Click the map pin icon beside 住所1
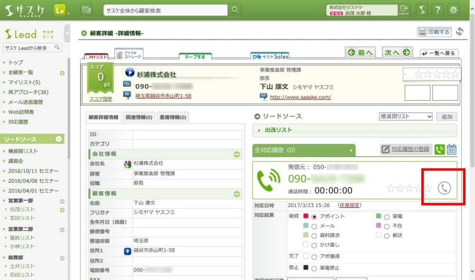Screen dimensions: 475x280 tap(127, 252)
